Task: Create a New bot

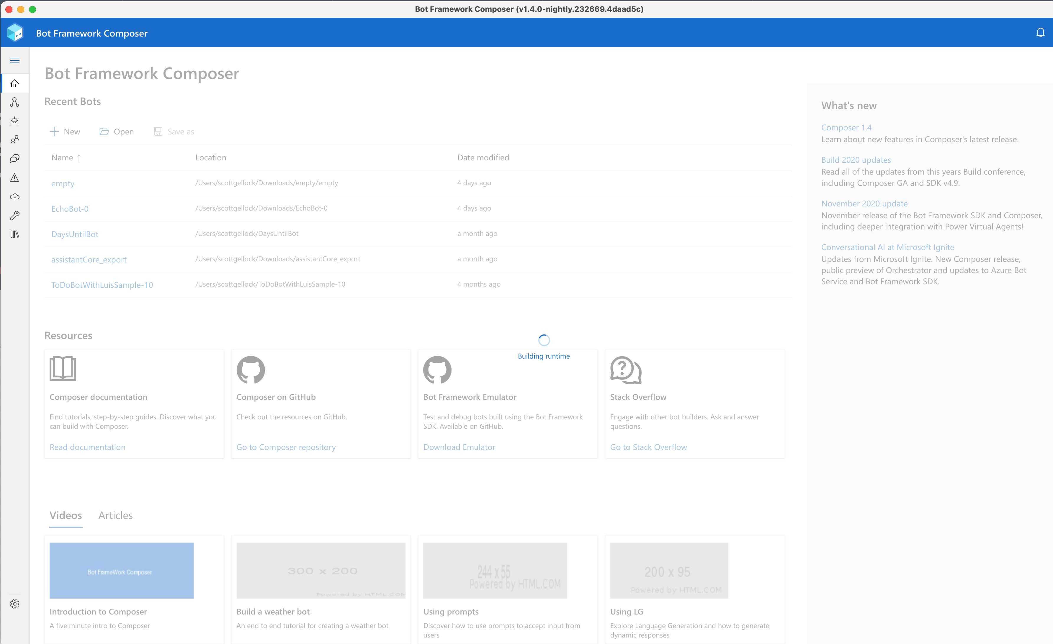Action: click(65, 132)
